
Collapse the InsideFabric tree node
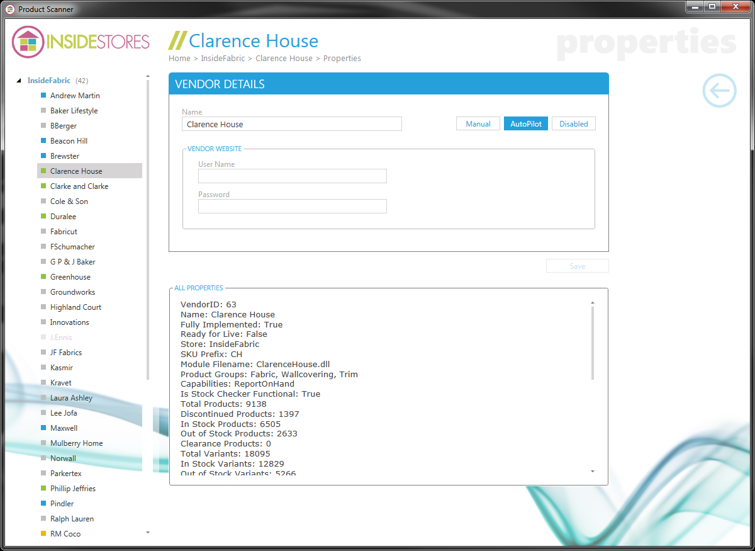19,81
